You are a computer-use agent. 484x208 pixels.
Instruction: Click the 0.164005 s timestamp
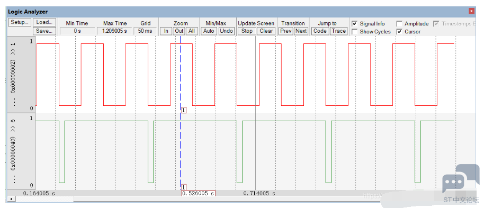[x=39, y=194]
